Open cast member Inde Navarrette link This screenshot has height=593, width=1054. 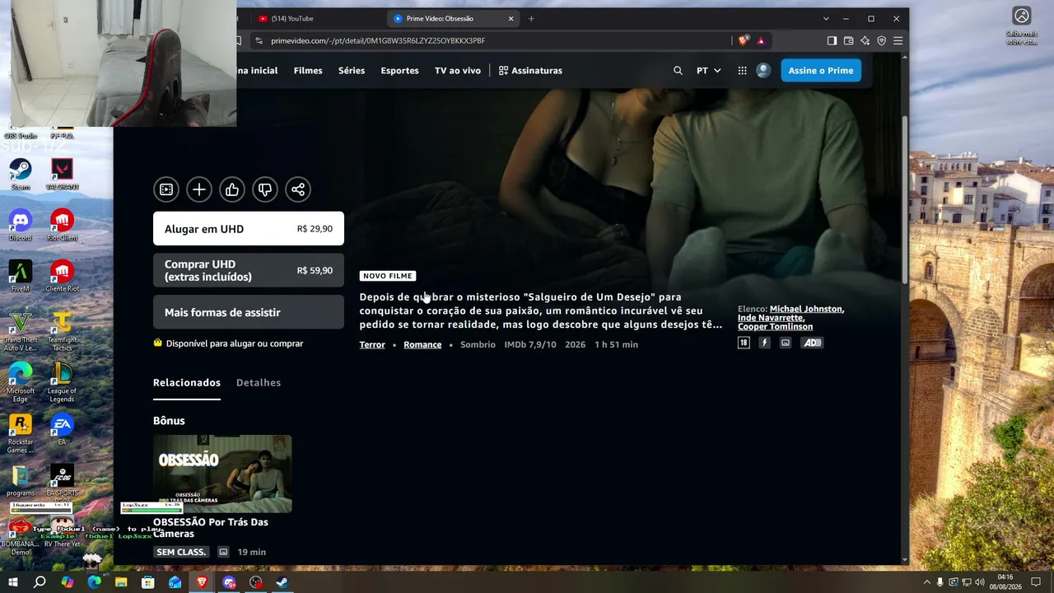point(770,318)
